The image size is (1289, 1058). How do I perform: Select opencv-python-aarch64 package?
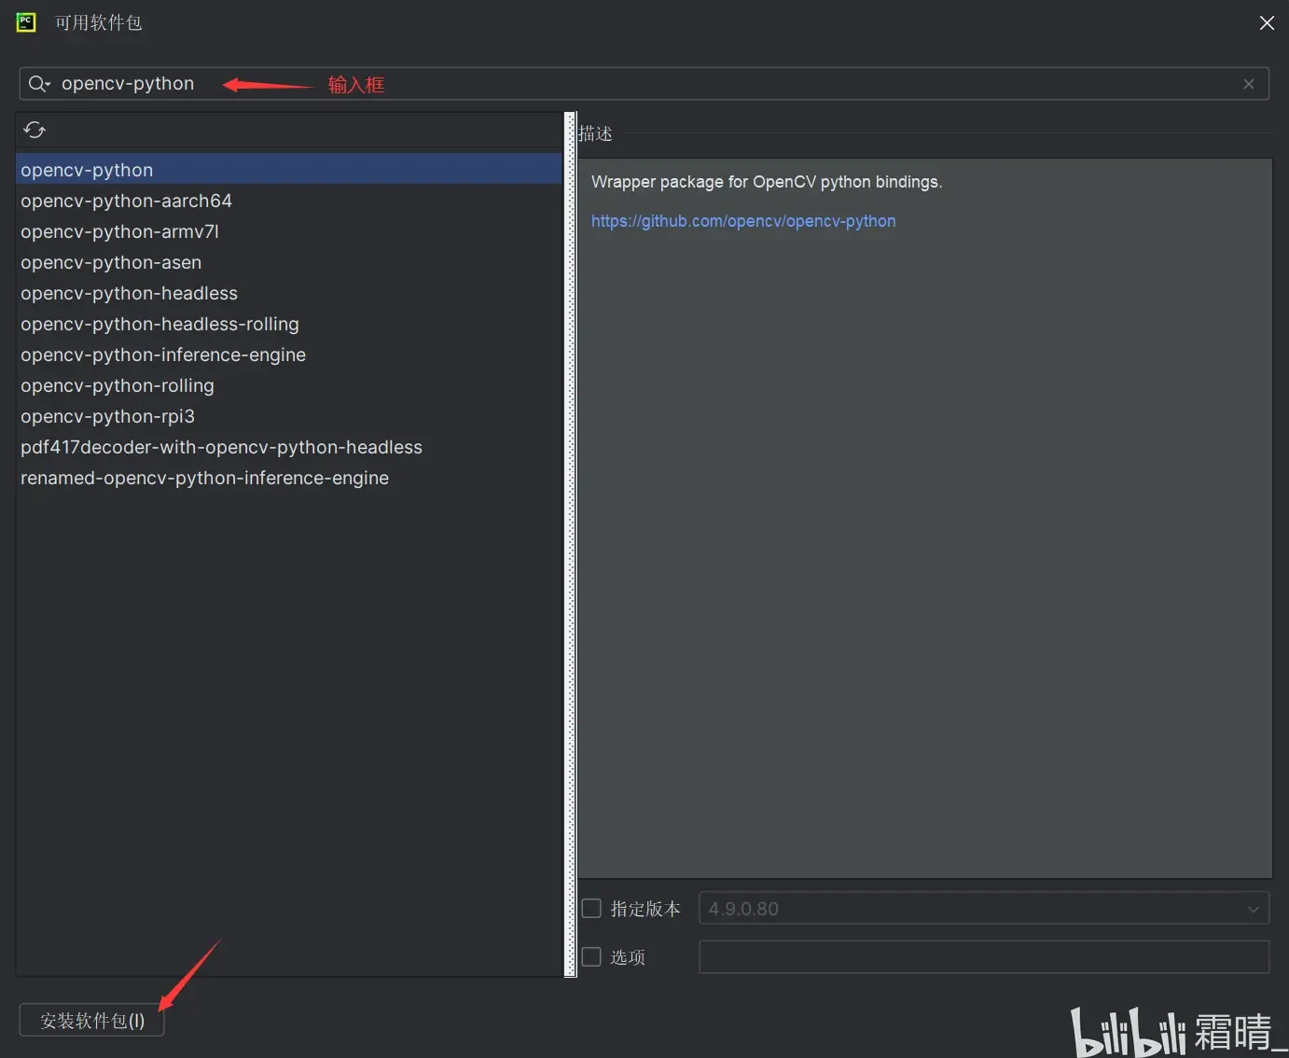289,201
